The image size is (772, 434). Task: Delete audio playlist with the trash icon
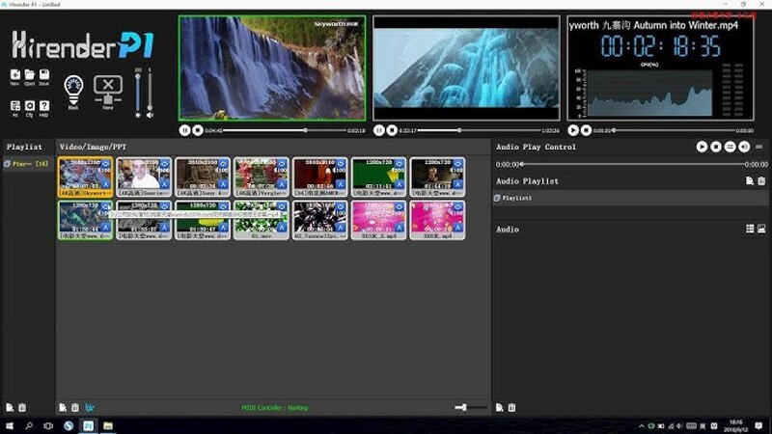(x=761, y=180)
